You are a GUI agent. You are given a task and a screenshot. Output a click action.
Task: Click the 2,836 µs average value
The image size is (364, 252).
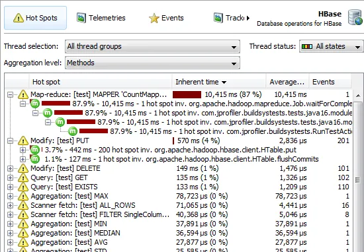293,141
